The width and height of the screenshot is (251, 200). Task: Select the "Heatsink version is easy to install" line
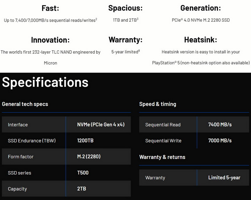coord(201,52)
